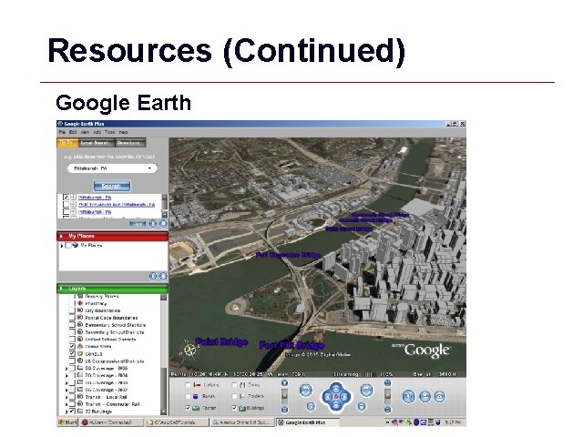Enable the City Boundaries layer

(72, 310)
